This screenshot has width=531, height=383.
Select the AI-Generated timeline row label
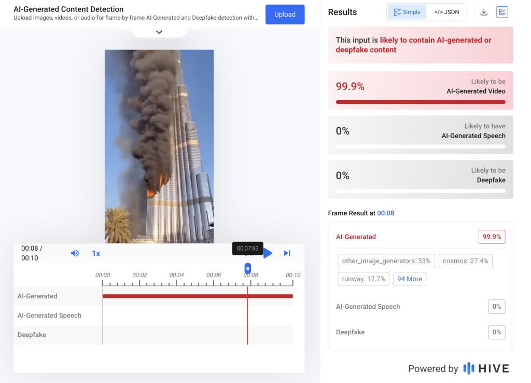37,296
